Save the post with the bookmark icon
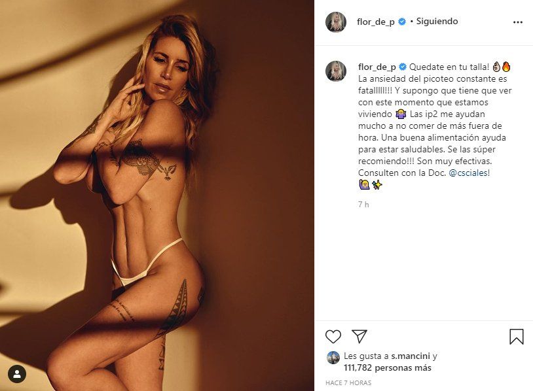 click(x=517, y=336)
